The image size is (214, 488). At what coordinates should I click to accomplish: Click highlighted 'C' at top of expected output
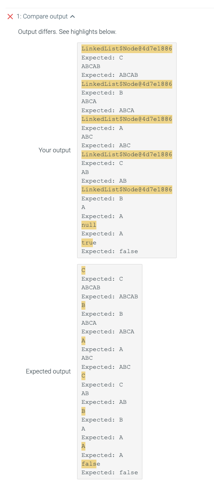coord(83,270)
